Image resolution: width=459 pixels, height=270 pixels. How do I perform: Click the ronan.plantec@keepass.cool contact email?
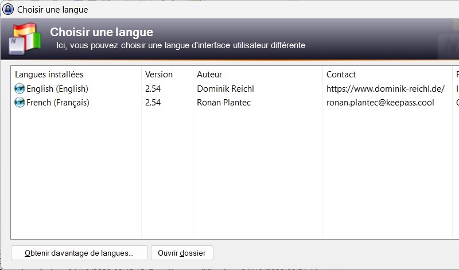[x=380, y=103]
